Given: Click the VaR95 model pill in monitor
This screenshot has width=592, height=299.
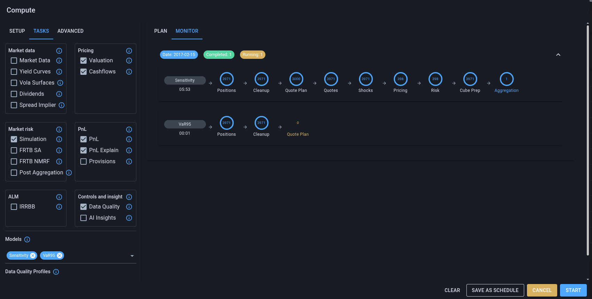Looking at the screenshot, I should pyautogui.click(x=185, y=124).
